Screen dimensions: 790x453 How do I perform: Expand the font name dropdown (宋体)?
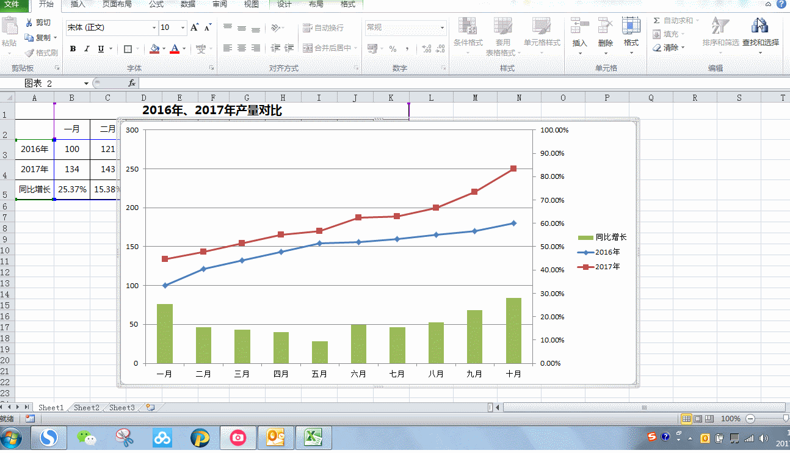(154, 27)
